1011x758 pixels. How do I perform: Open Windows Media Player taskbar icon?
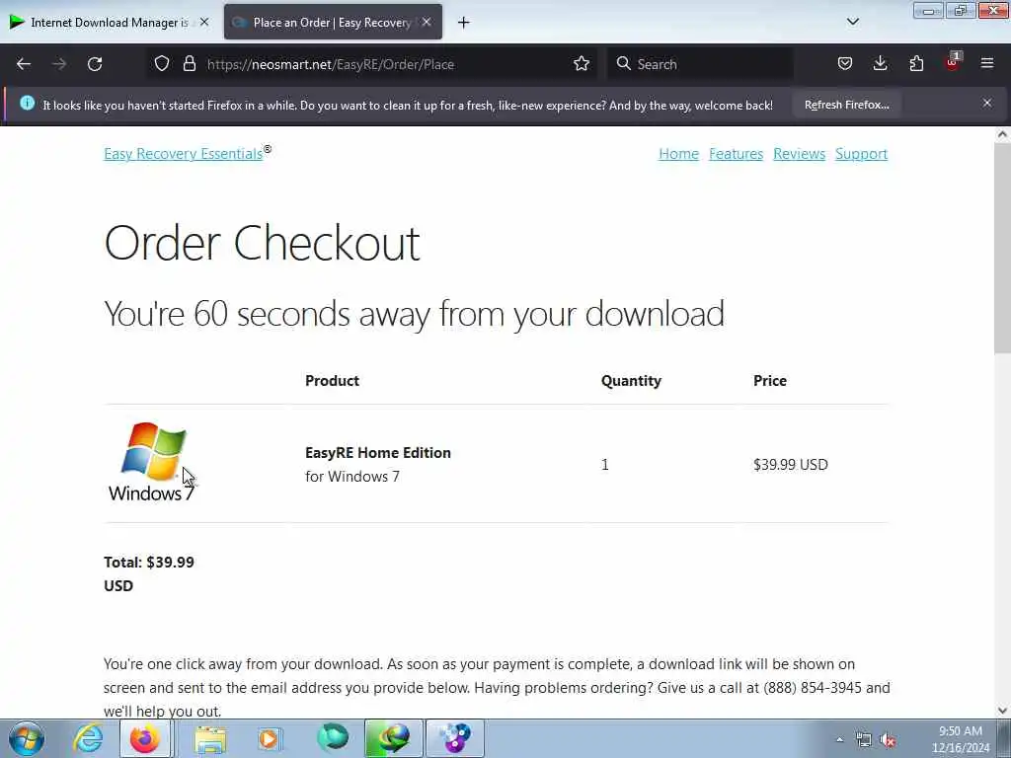(269, 738)
